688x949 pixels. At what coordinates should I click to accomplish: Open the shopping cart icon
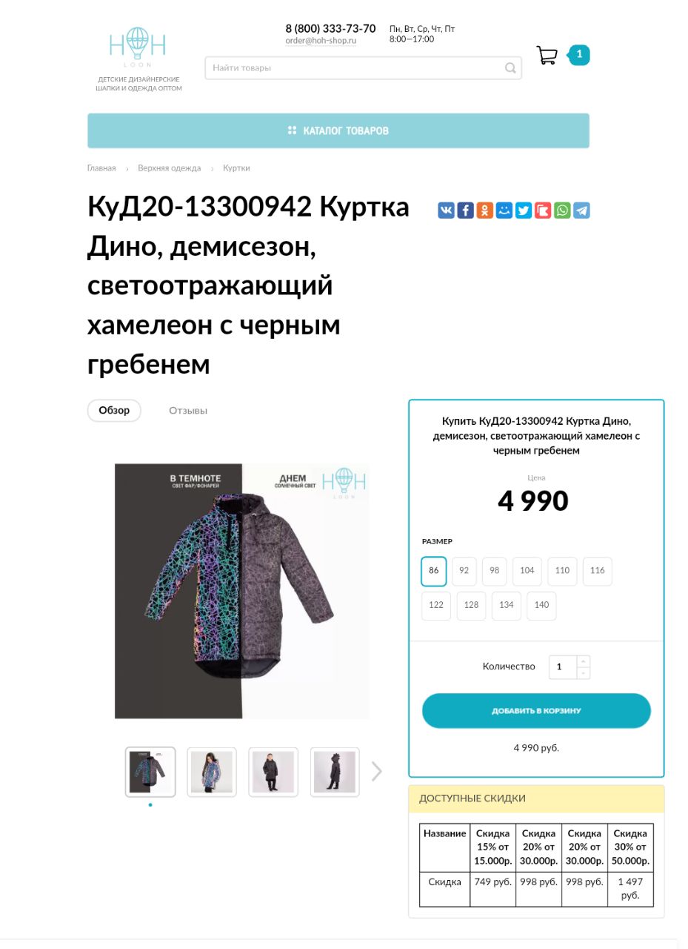pos(547,56)
